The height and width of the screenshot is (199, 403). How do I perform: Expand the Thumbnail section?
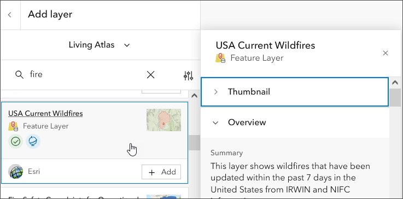point(295,92)
